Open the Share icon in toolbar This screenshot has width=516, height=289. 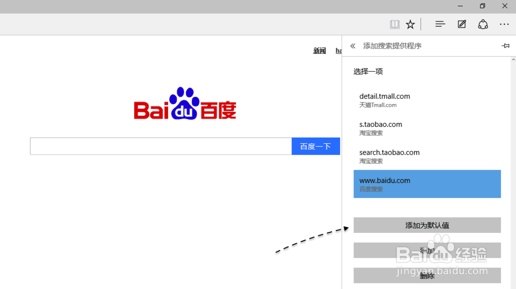click(483, 24)
